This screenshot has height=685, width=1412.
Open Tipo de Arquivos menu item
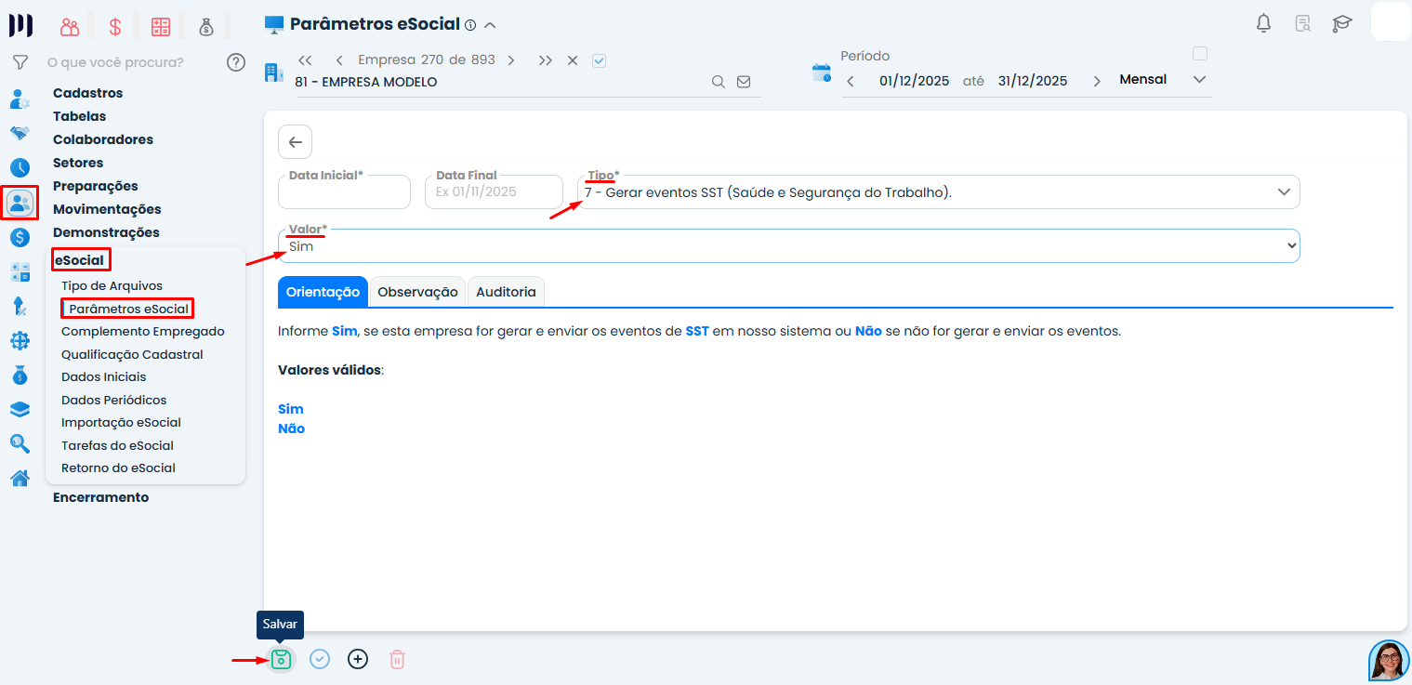coord(112,285)
